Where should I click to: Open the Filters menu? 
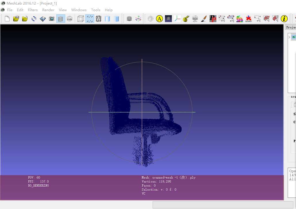tap(33, 10)
